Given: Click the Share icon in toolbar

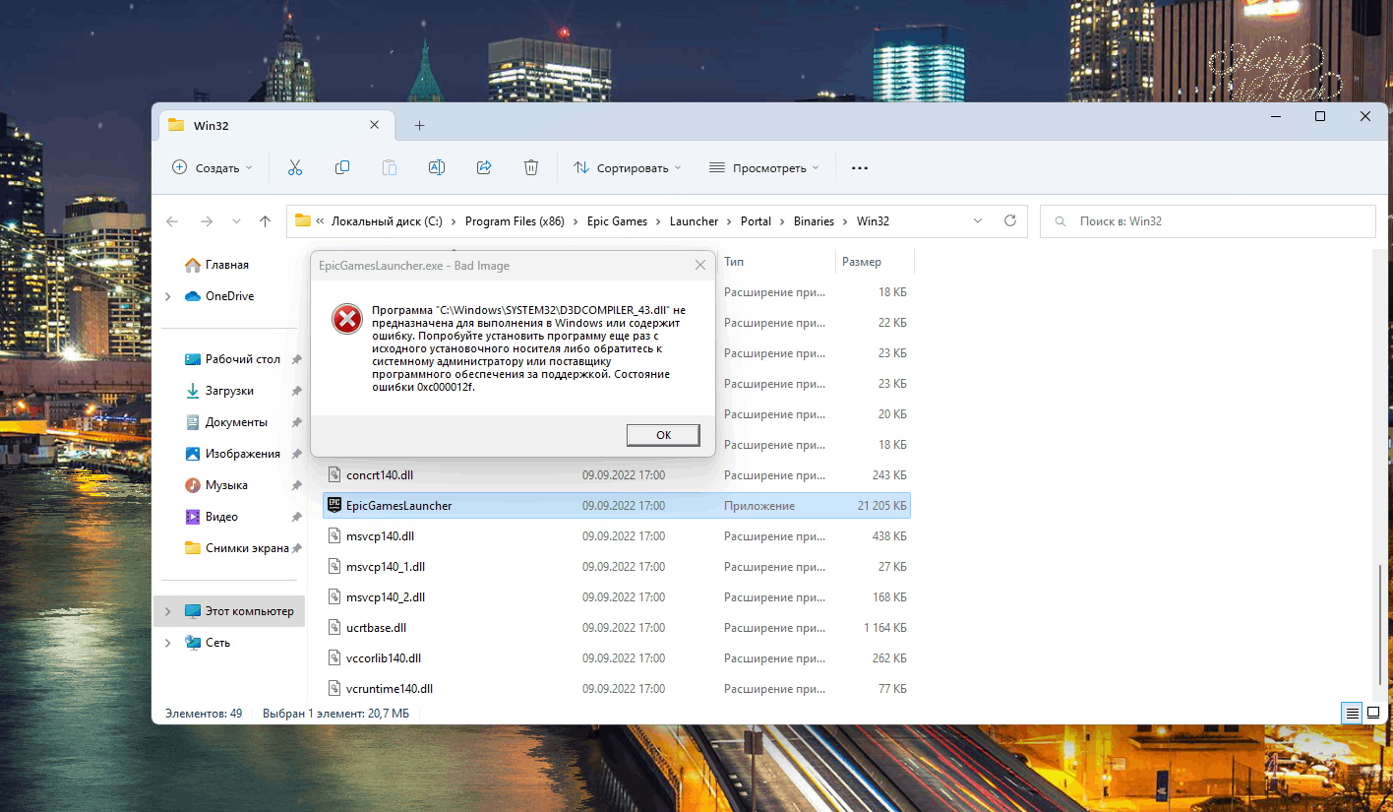Looking at the screenshot, I should pos(484,167).
